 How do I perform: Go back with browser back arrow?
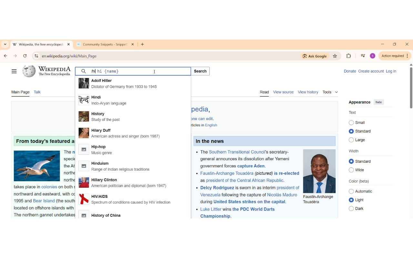[5, 56]
